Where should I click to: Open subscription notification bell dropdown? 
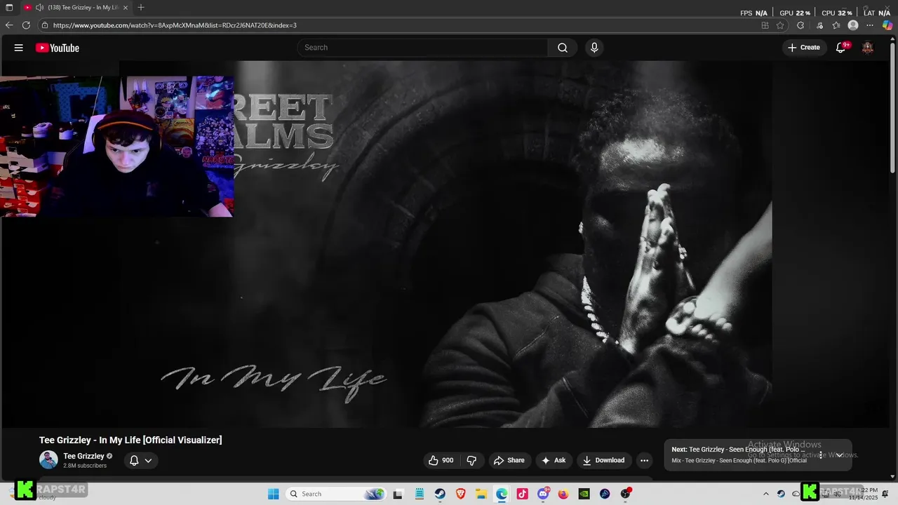click(140, 461)
